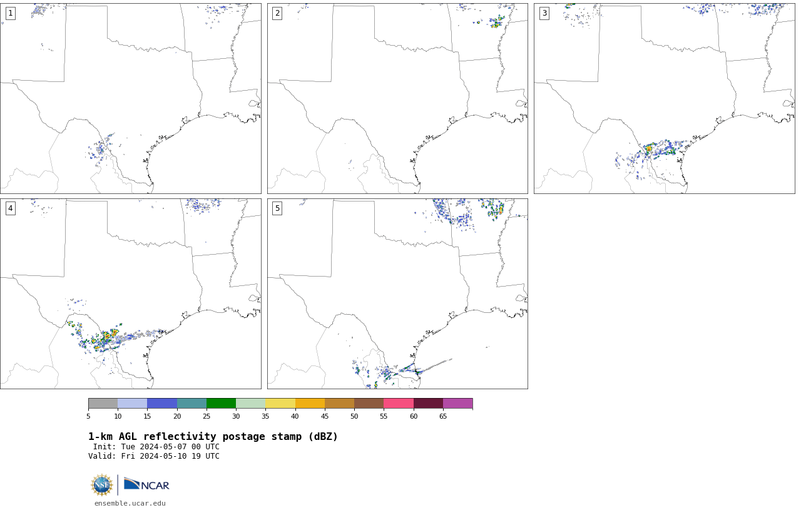Click the teal 20-25 dBZ swatch
Image resolution: width=801 pixels, height=510 pixels.
click(191, 403)
